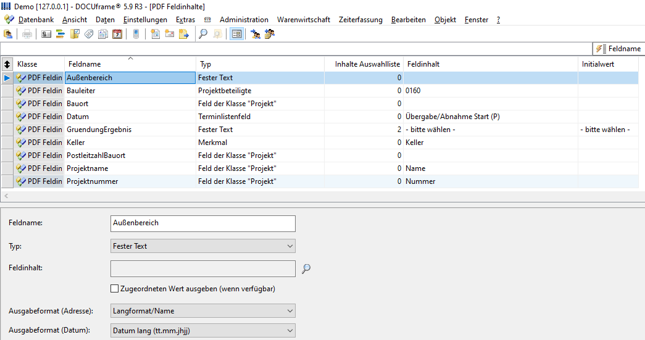
Task: Click the PDF Feldin icon in Projektnummer row
Action: click(x=20, y=181)
